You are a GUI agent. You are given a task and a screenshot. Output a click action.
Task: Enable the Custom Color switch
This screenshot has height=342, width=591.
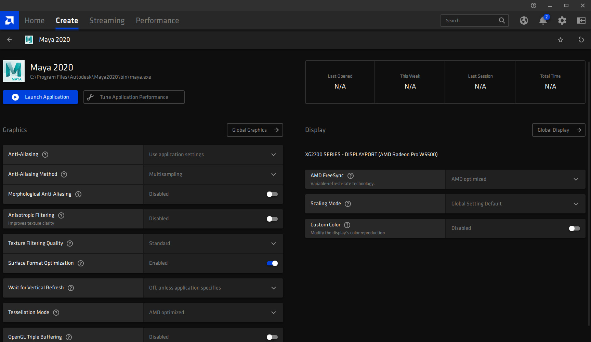tap(575, 228)
